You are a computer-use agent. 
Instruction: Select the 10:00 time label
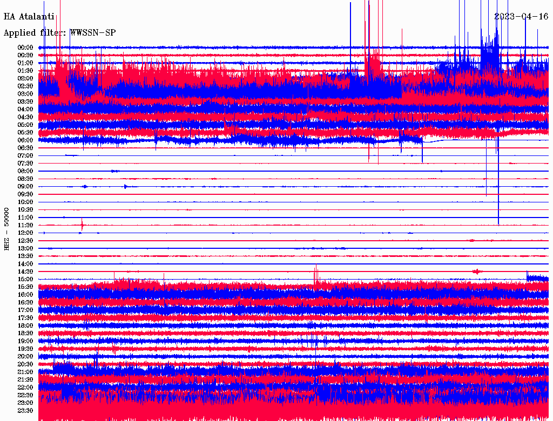tap(25, 202)
